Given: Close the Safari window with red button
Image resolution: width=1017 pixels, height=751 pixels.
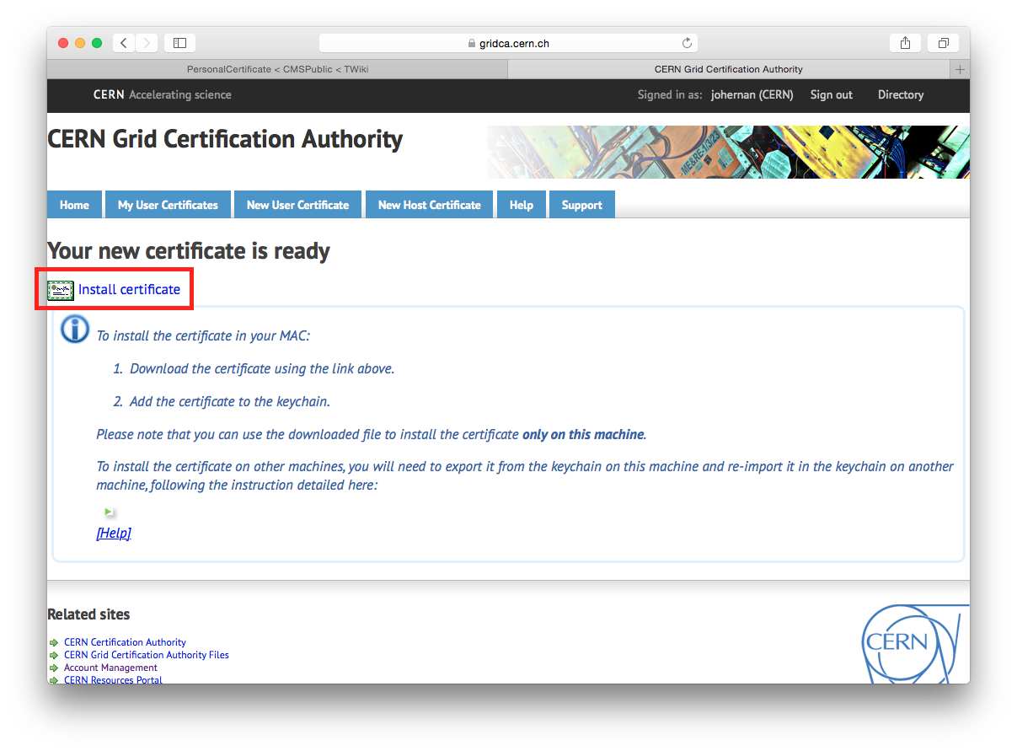Looking at the screenshot, I should pyautogui.click(x=63, y=43).
